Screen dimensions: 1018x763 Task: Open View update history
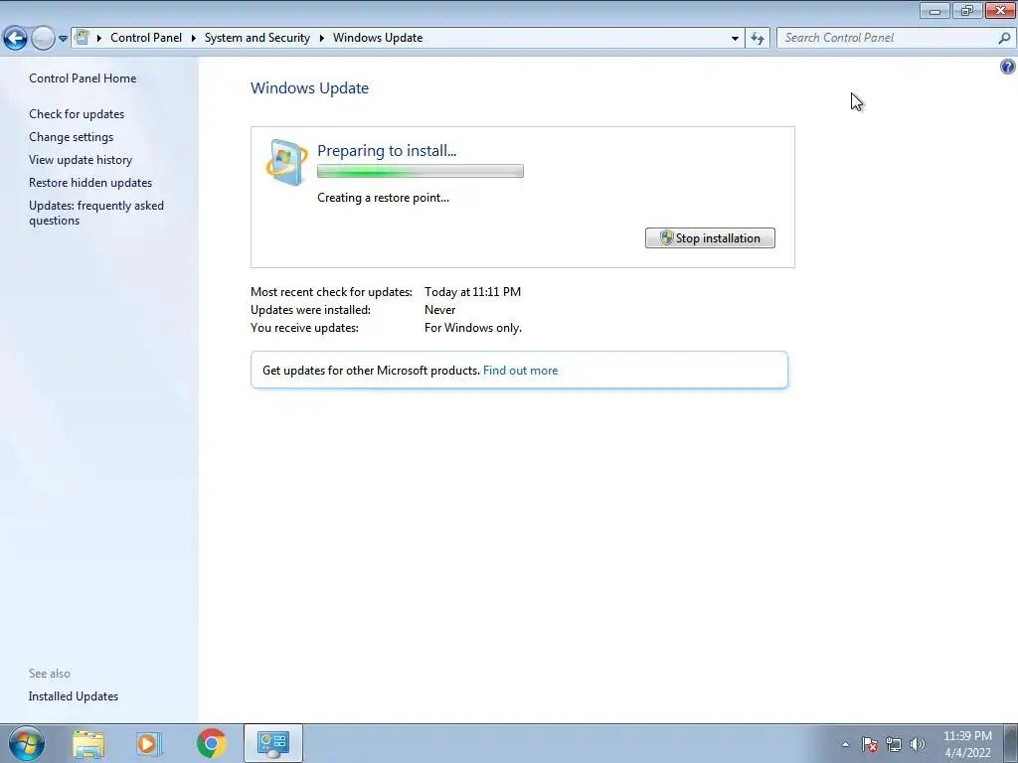tap(81, 160)
